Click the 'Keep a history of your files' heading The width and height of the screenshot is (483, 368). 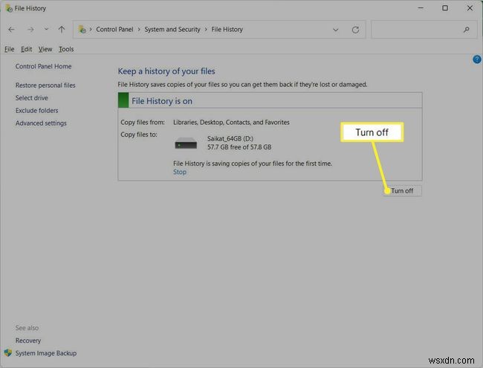click(x=166, y=71)
